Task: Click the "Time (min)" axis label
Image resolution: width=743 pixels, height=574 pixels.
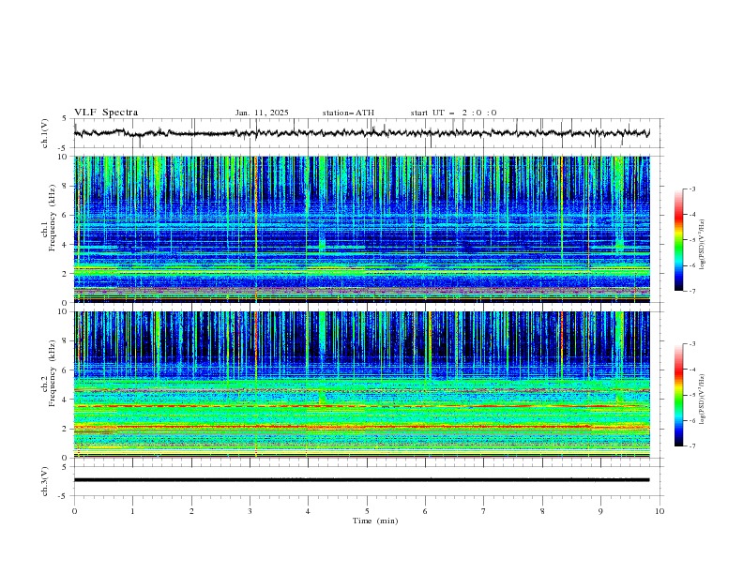Action: [x=375, y=521]
